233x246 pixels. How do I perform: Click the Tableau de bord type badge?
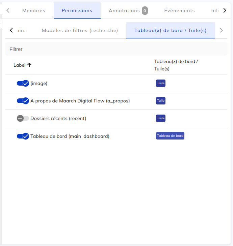tap(170, 136)
